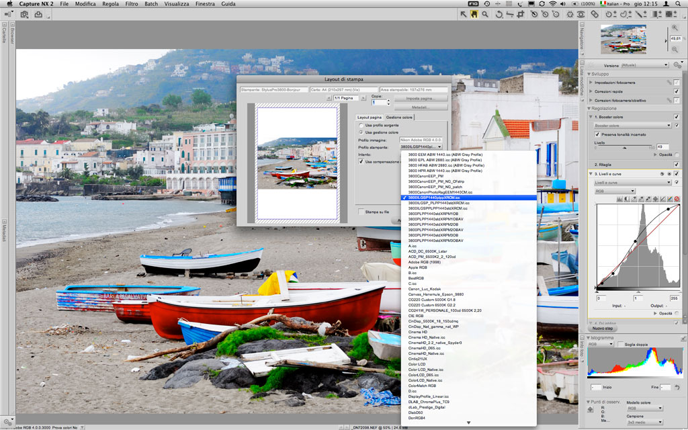The width and height of the screenshot is (688, 430).
Task: Reset the Livelli e curve step
Action: 662,174
